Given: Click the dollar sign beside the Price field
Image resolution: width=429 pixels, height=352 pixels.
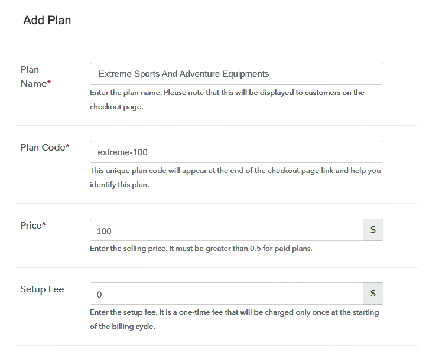Looking at the screenshot, I should 373,230.
